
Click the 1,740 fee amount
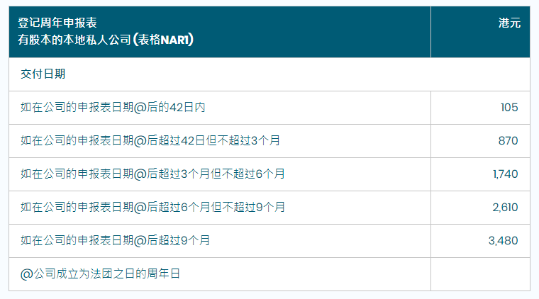[x=505, y=174]
